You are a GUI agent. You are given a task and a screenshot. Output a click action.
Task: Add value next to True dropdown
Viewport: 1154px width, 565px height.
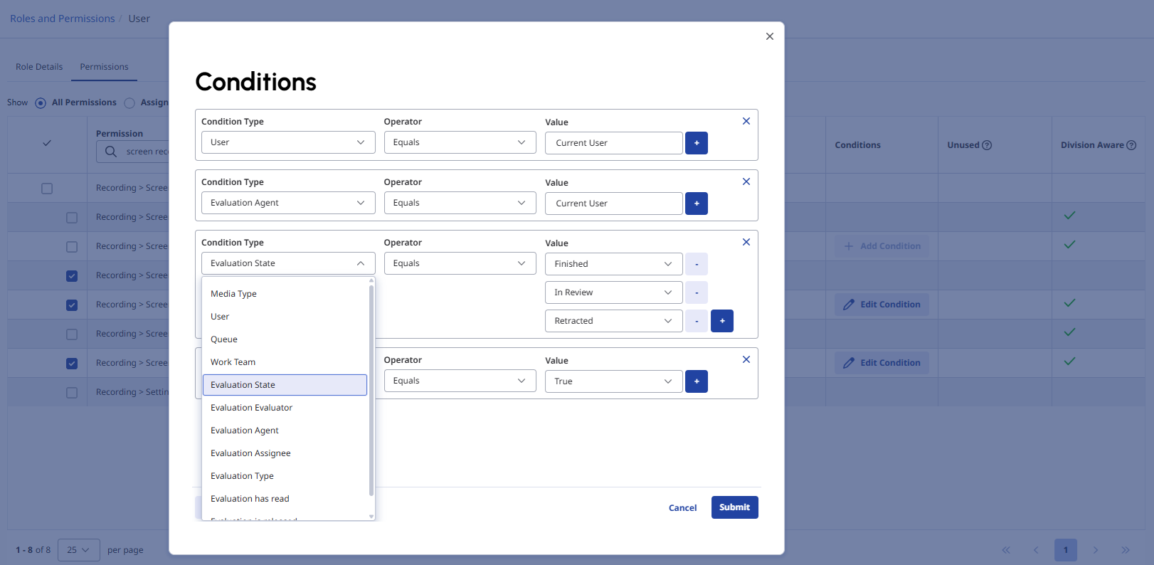(x=696, y=381)
